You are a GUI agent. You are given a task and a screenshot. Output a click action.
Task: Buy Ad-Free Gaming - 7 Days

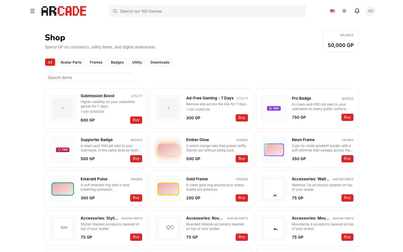[x=242, y=118]
